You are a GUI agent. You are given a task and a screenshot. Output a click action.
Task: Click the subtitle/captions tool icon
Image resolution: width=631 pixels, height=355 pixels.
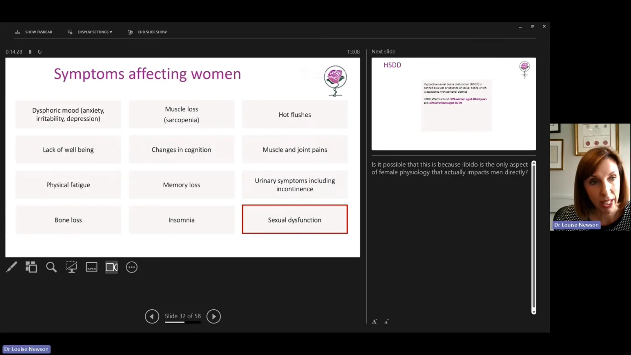tap(91, 267)
